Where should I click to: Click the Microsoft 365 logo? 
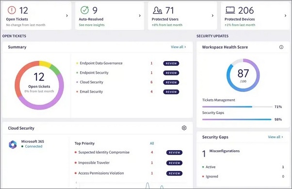[13, 144]
